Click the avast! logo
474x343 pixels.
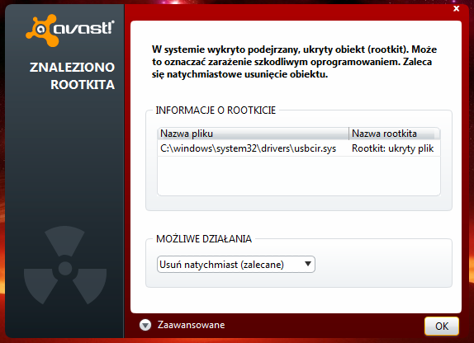[x=70, y=31]
